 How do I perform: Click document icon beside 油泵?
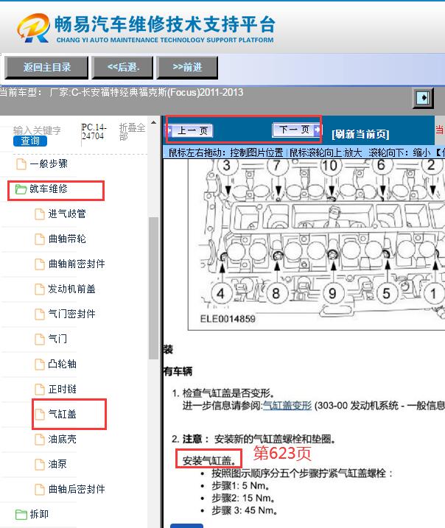point(40,465)
